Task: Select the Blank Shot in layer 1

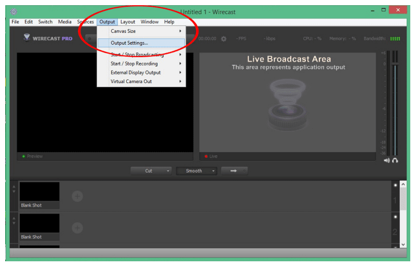Action: click(39, 195)
